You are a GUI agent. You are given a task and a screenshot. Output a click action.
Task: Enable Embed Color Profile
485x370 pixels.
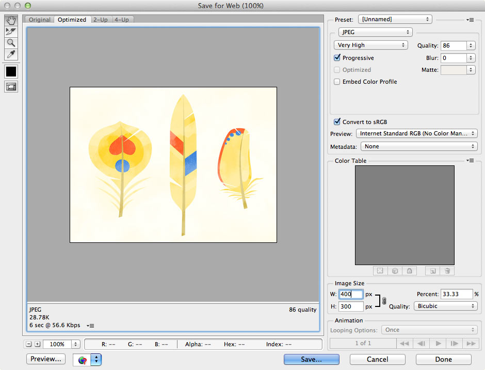337,82
